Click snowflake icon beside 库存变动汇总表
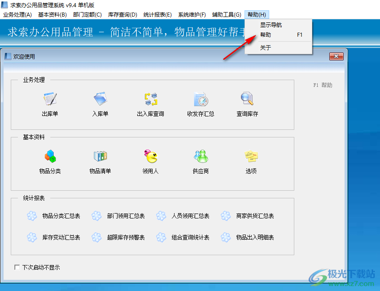 point(32,237)
